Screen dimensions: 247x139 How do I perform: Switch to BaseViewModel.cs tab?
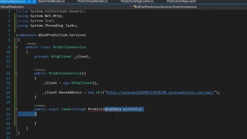click(x=51, y=1)
